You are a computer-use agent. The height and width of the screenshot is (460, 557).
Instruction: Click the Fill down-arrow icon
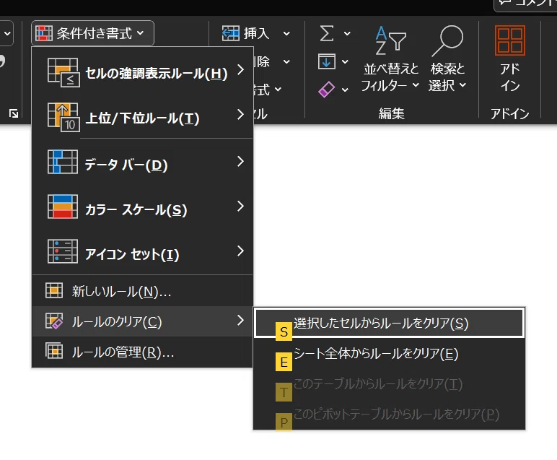(326, 61)
